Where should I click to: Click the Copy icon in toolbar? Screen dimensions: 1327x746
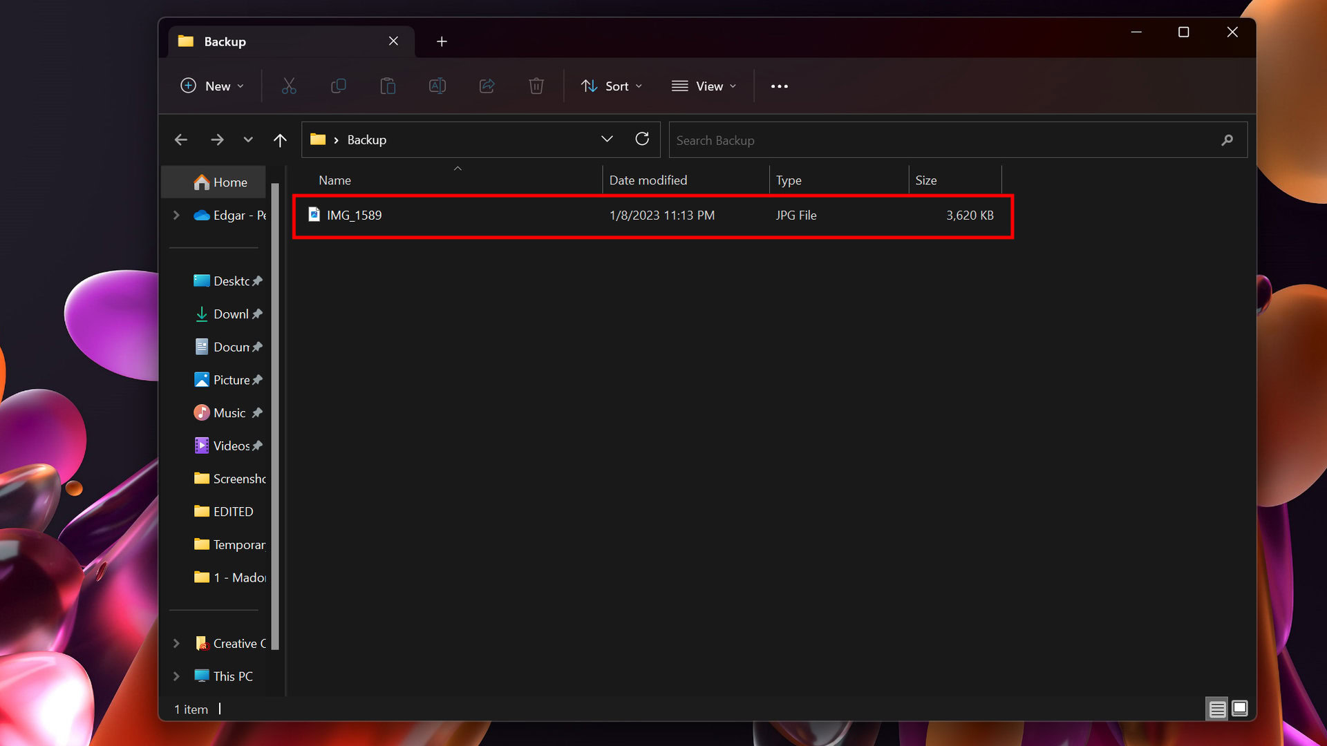point(338,86)
